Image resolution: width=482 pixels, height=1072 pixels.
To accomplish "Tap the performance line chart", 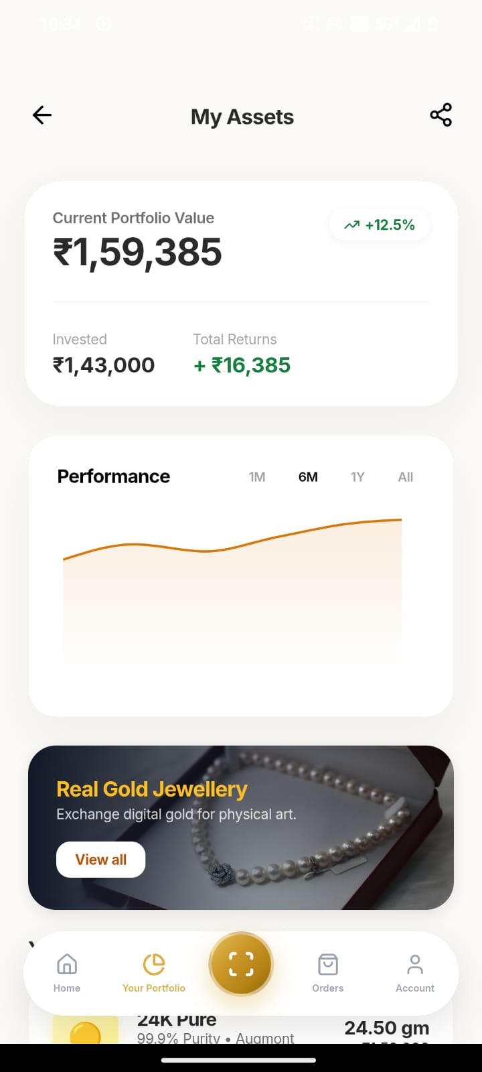I will 233,590.
